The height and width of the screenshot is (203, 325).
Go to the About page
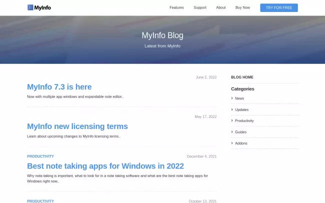coord(220,7)
